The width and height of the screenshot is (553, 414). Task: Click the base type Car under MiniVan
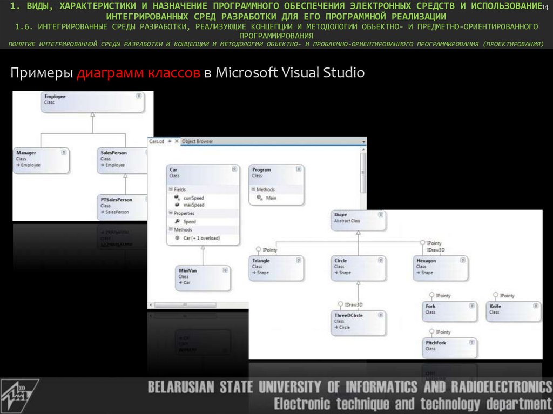[x=187, y=282]
